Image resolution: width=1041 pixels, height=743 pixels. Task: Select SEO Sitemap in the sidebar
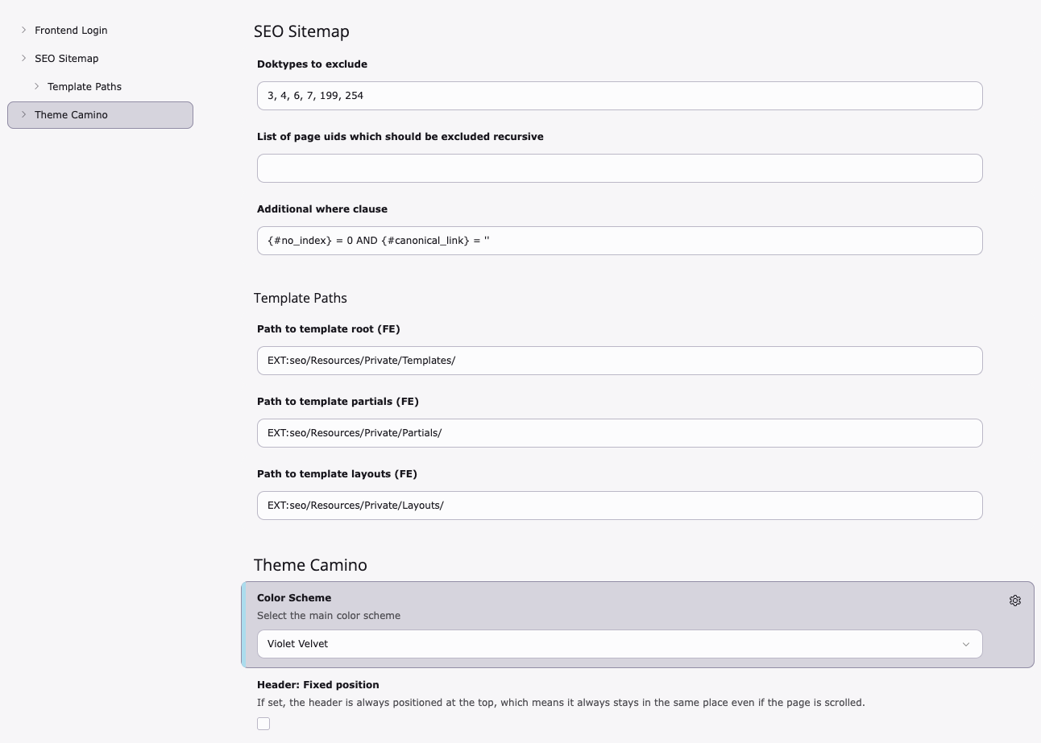coord(66,58)
